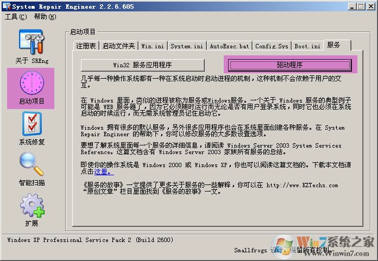The width and height of the screenshot is (378, 261).
Task: Switch to the Boot.ini tab
Action: pos(307,46)
